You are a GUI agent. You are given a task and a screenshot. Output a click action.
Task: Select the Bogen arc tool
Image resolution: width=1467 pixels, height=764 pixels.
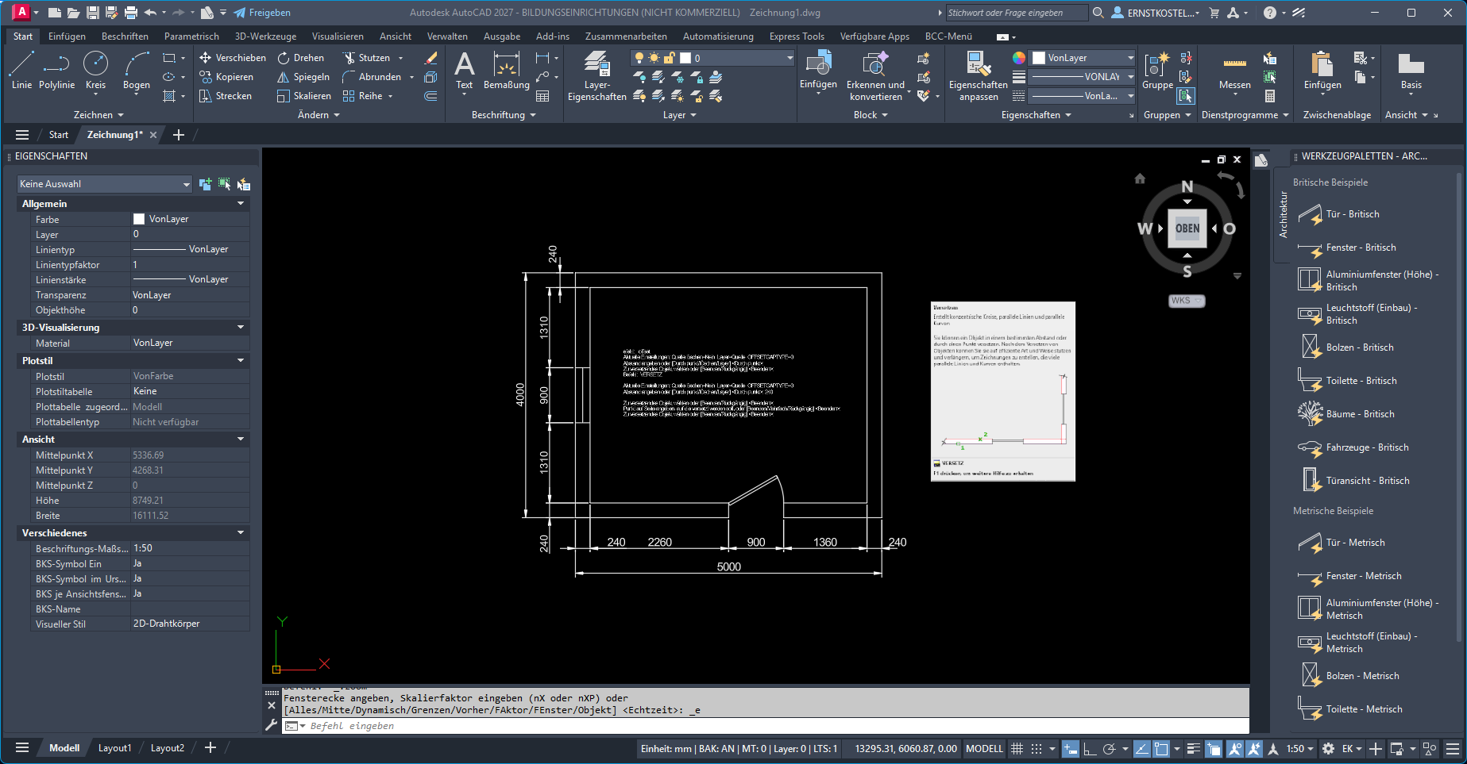[x=136, y=71]
